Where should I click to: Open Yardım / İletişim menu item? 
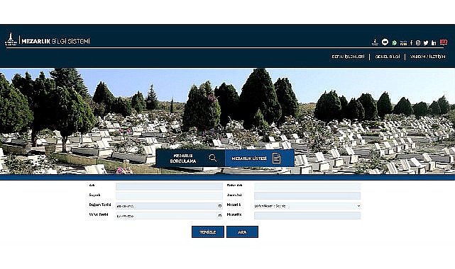point(427,57)
